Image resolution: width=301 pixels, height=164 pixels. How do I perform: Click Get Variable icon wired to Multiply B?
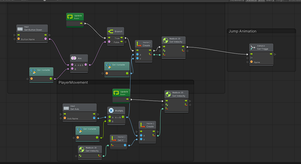(x=79, y=130)
